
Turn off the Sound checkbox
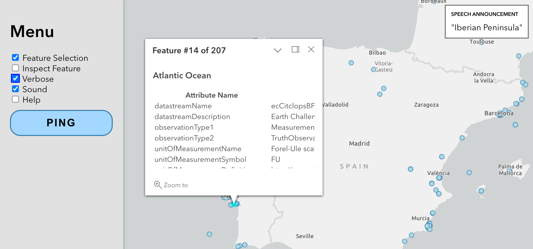(x=15, y=89)
